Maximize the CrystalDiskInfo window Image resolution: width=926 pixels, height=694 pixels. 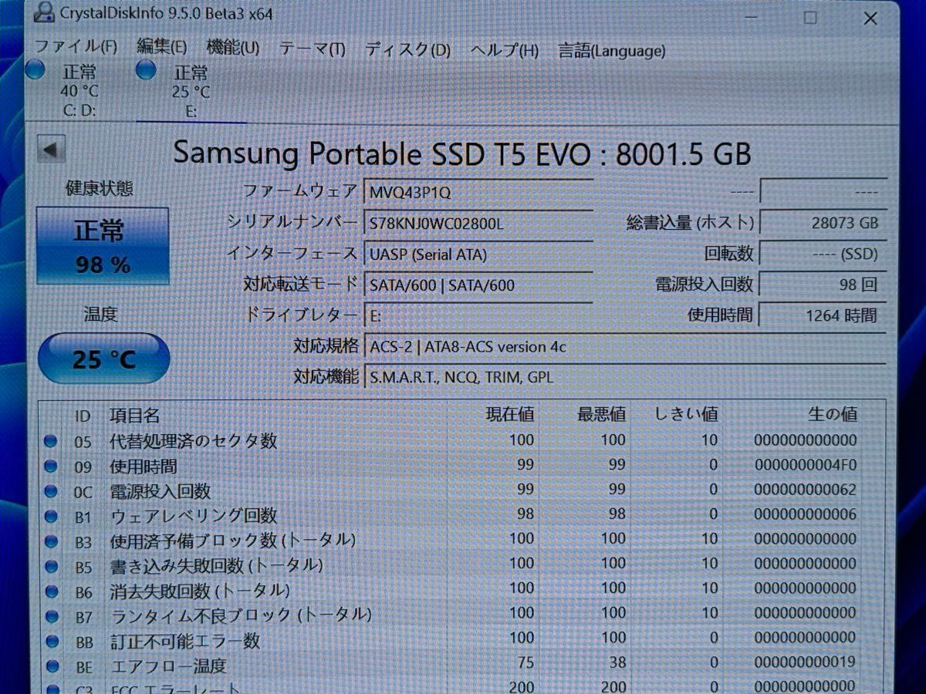click(x=809, y=19)
